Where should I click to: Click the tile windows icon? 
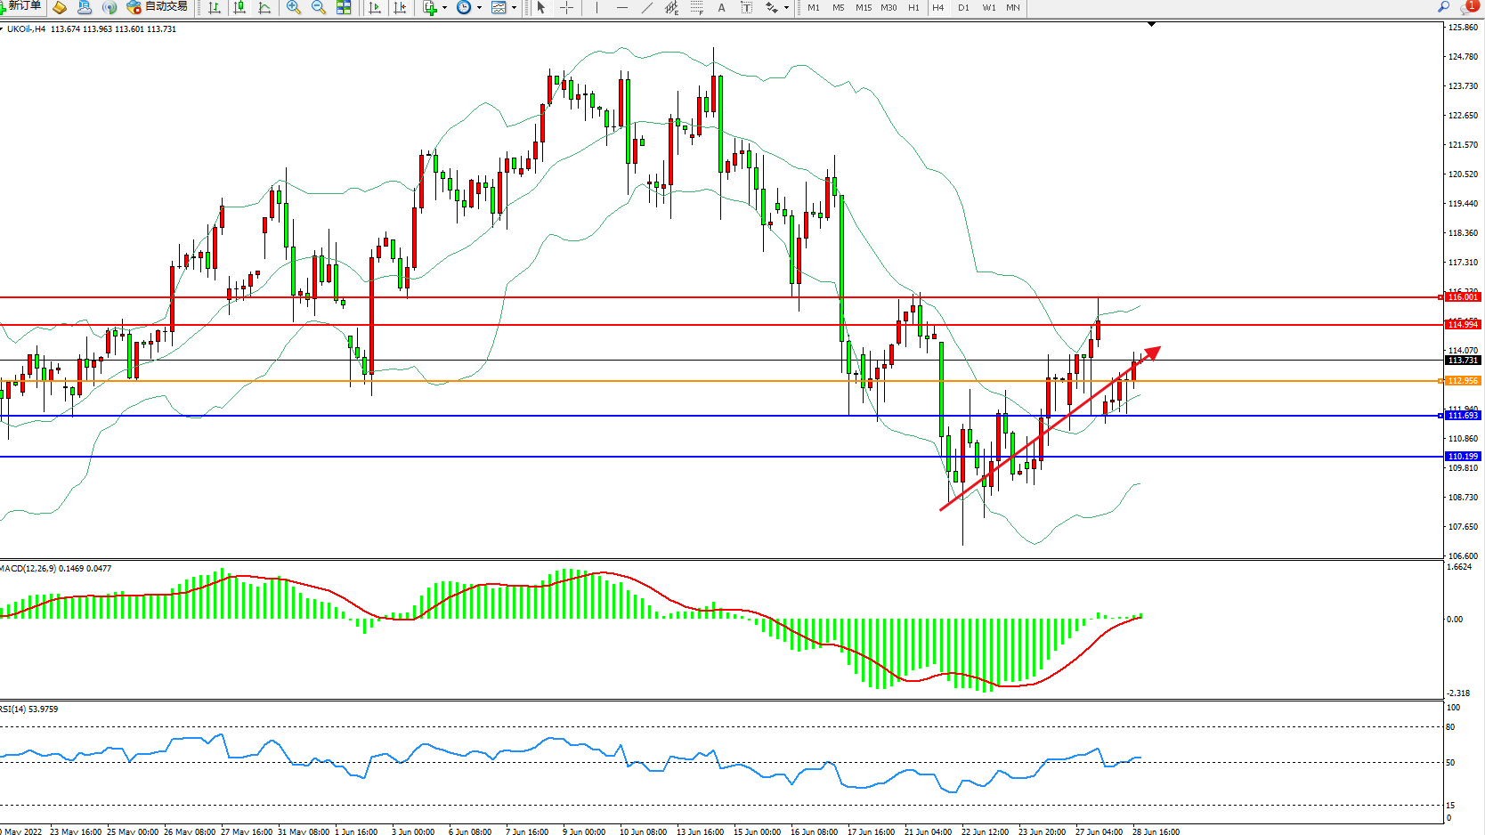click(x=344, y=7)
